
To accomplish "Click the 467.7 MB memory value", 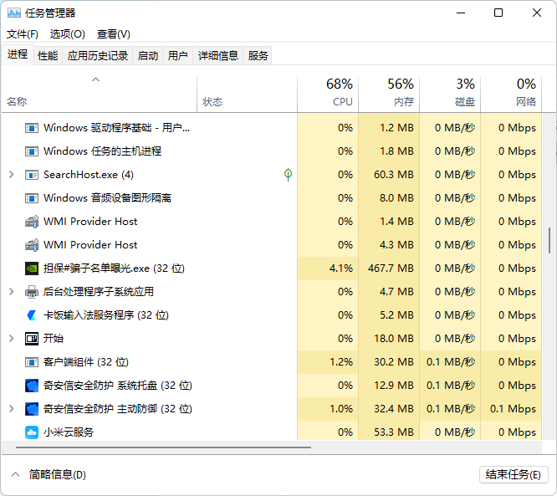I will click(x=391, y=268).
